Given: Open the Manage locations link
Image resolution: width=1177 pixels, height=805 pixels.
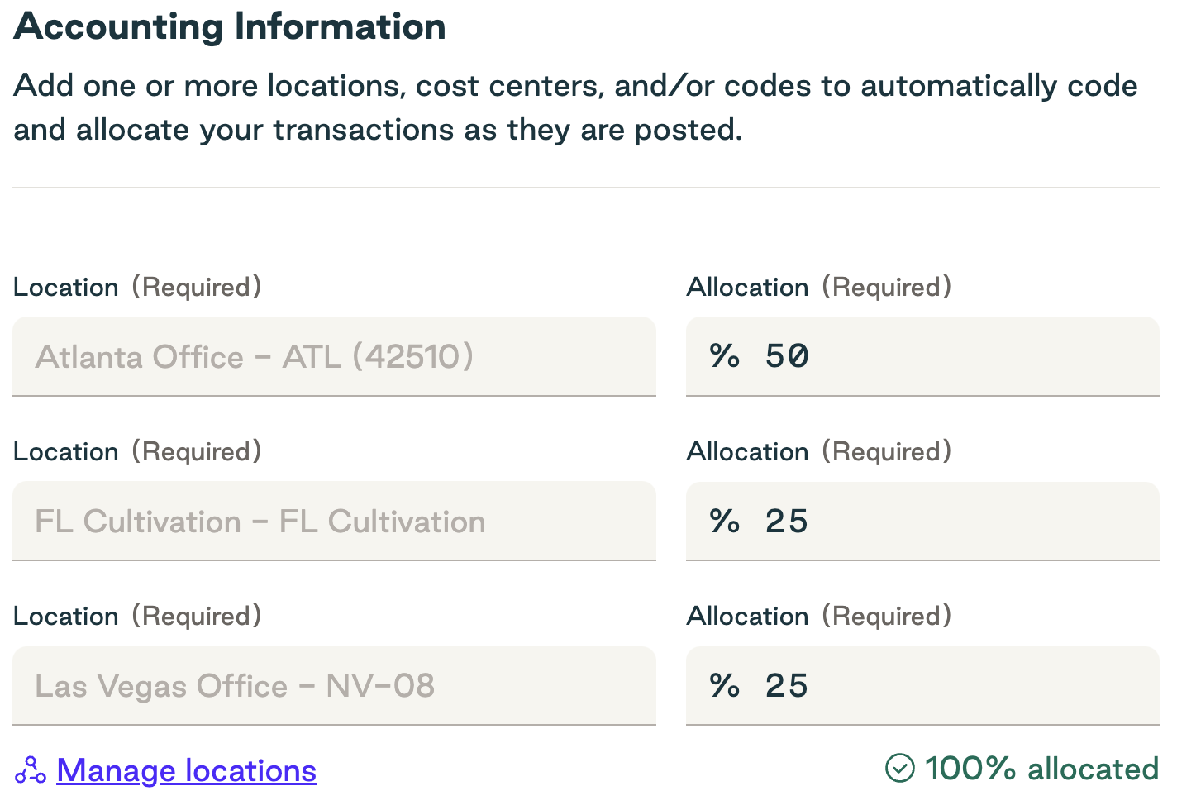Looking at the screenshot, I should [187, 770].
